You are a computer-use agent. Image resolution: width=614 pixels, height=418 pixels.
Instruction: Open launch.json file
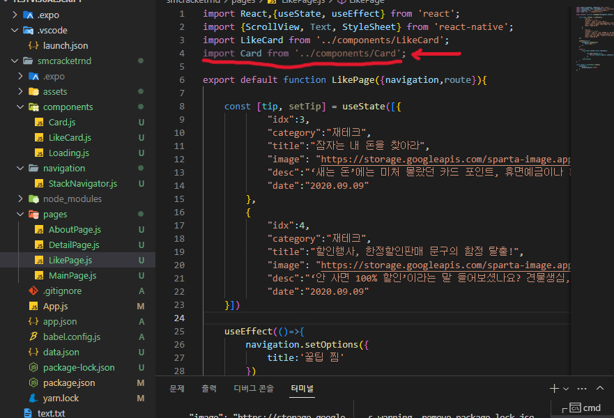(66, 45)
